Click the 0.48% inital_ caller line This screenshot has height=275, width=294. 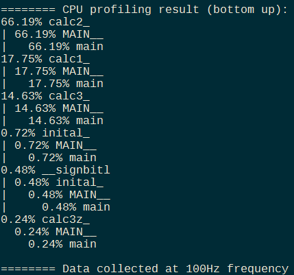click(x=59, y=182)
